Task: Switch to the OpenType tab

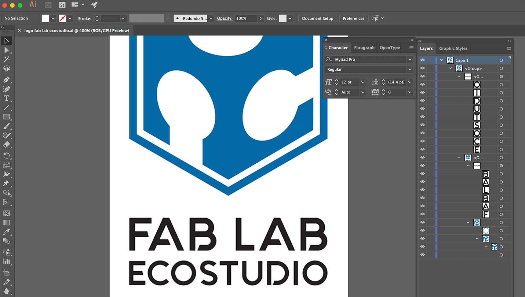Action: [390, 48]
